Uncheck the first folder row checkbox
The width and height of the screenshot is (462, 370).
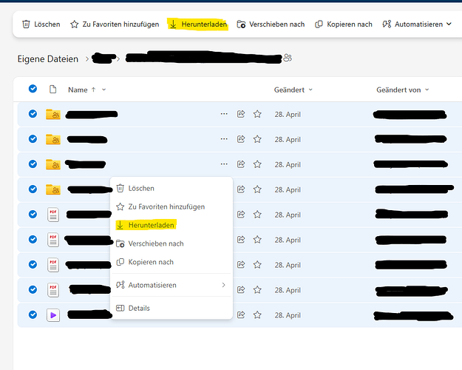point(33,114)
